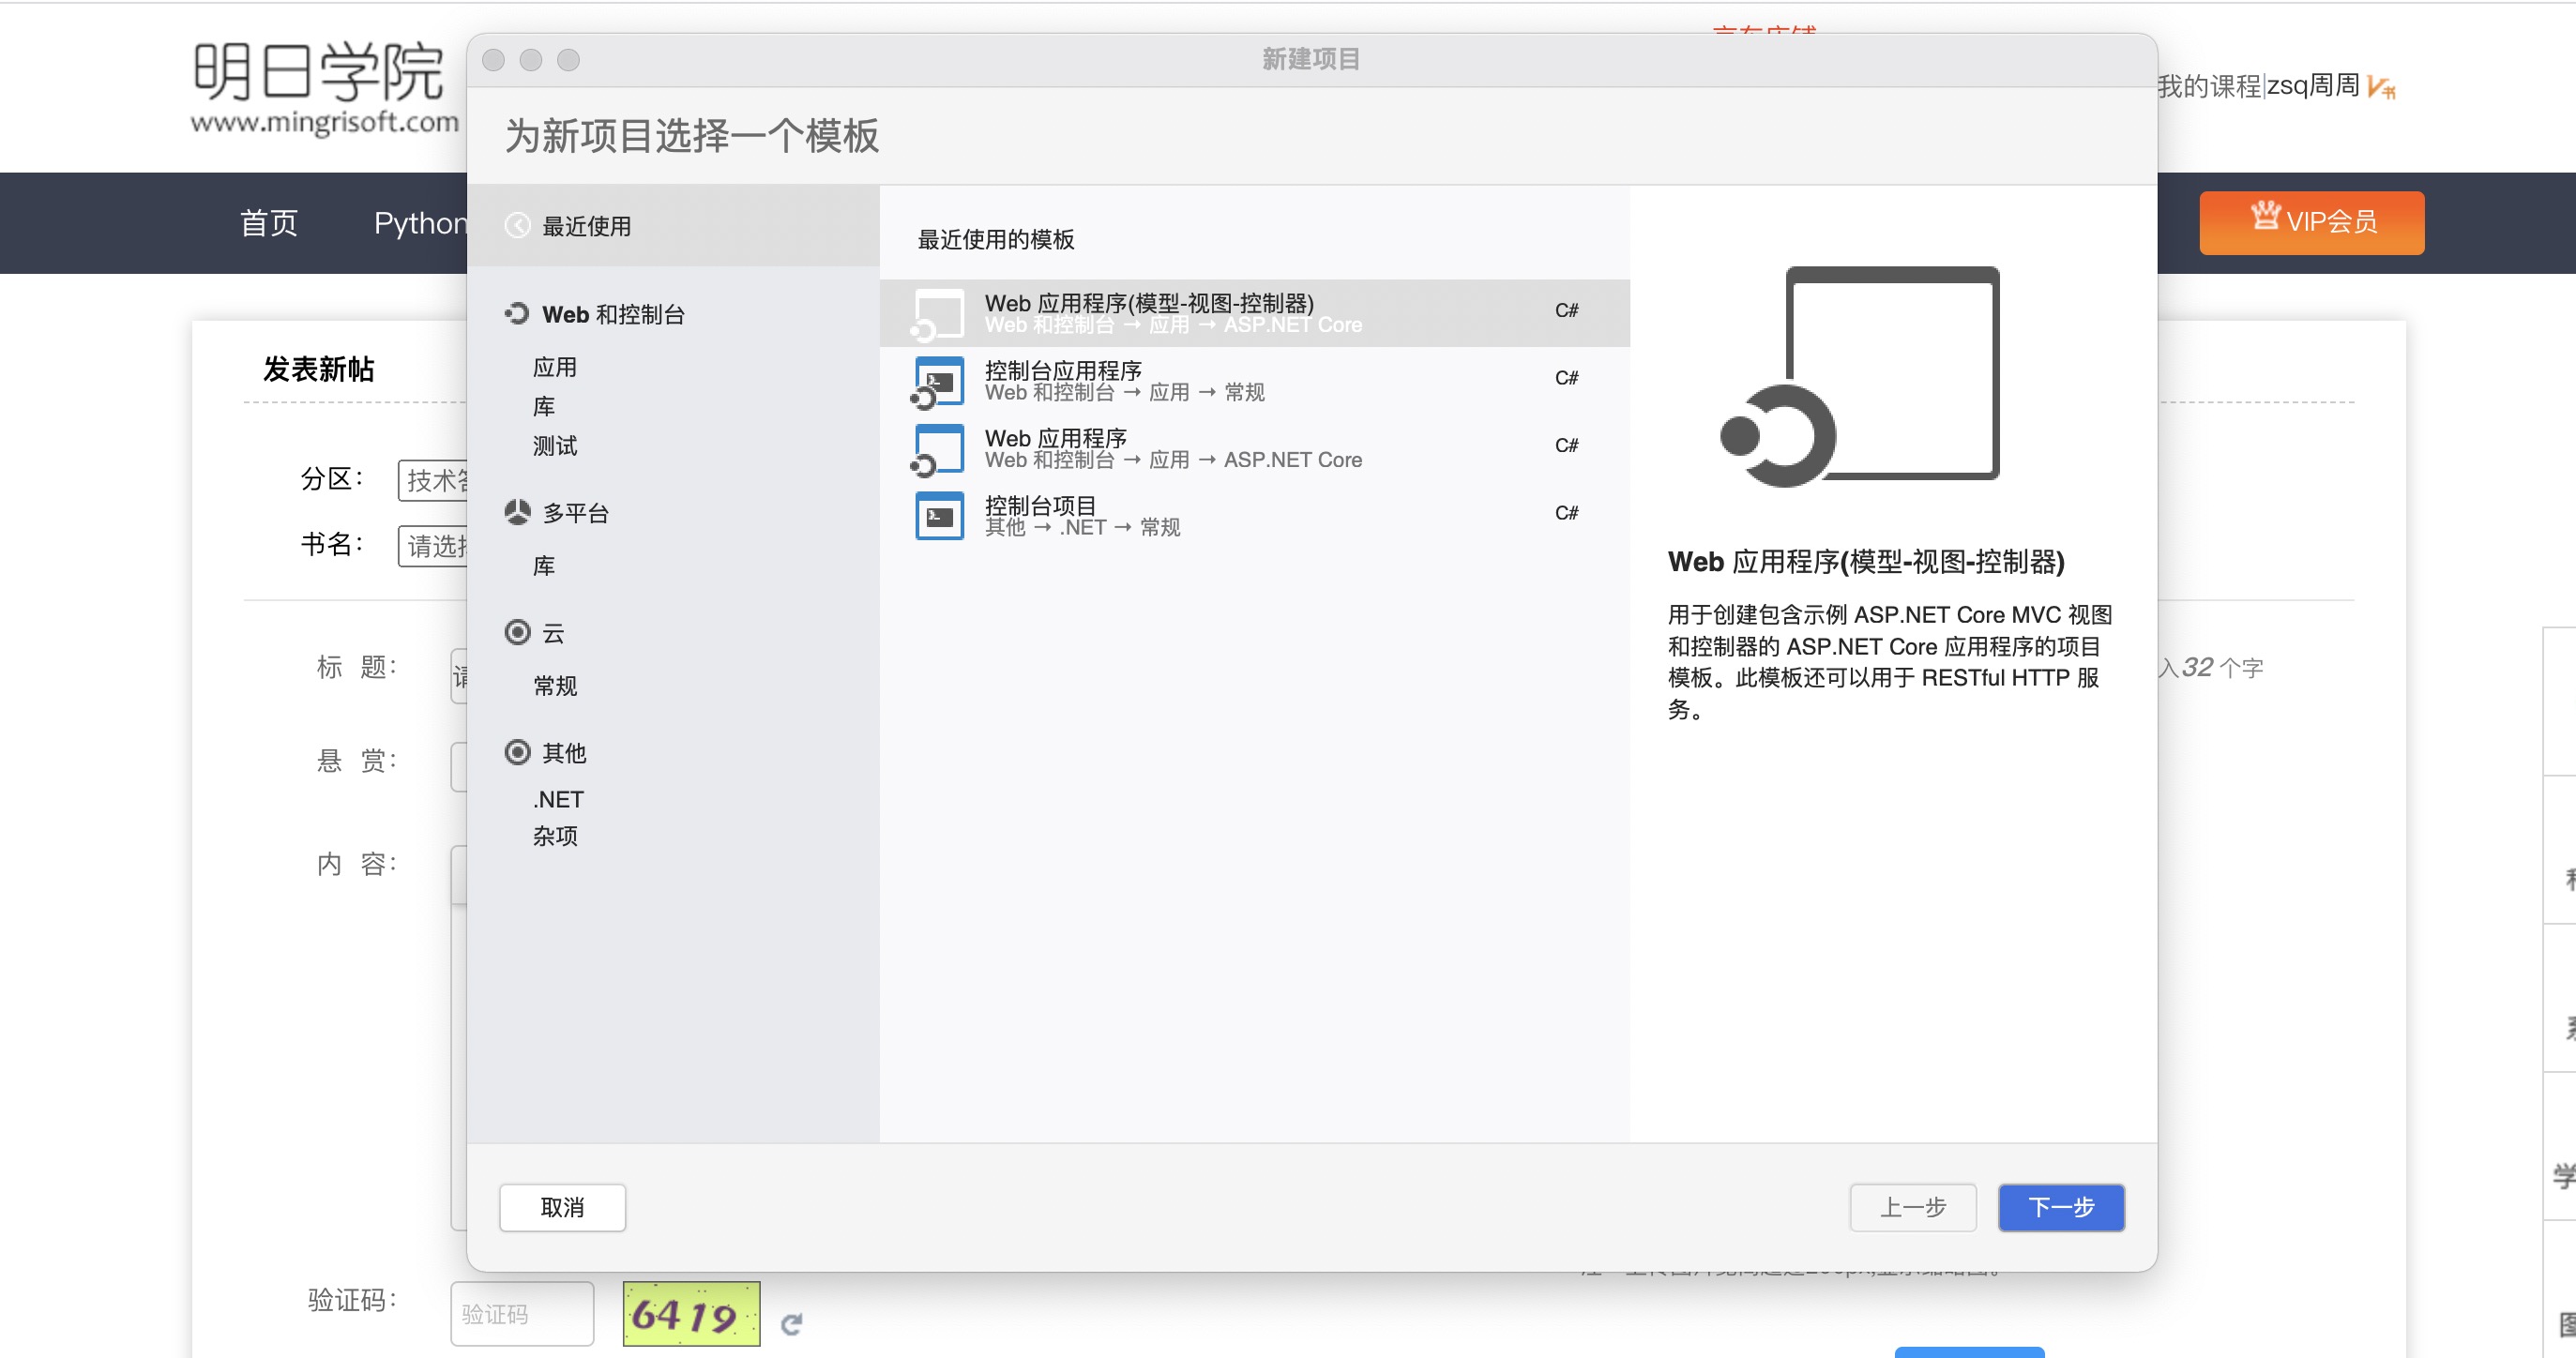Select the 最近使用 recent category

(x=673, y=226)
